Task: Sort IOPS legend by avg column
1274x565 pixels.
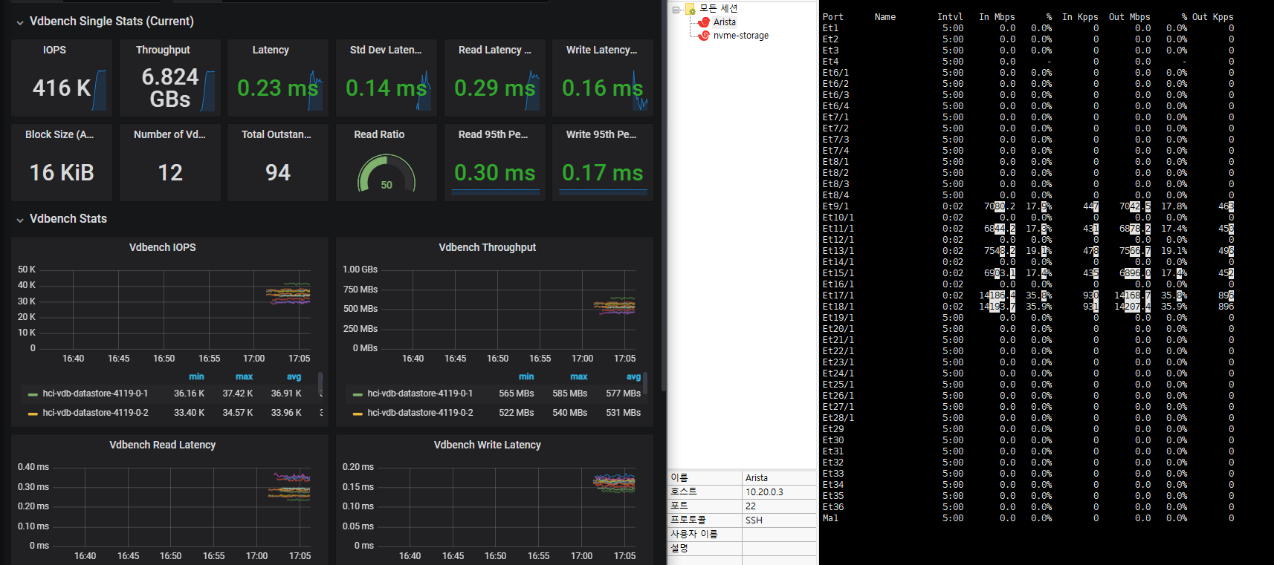Action: click(294, 377)
